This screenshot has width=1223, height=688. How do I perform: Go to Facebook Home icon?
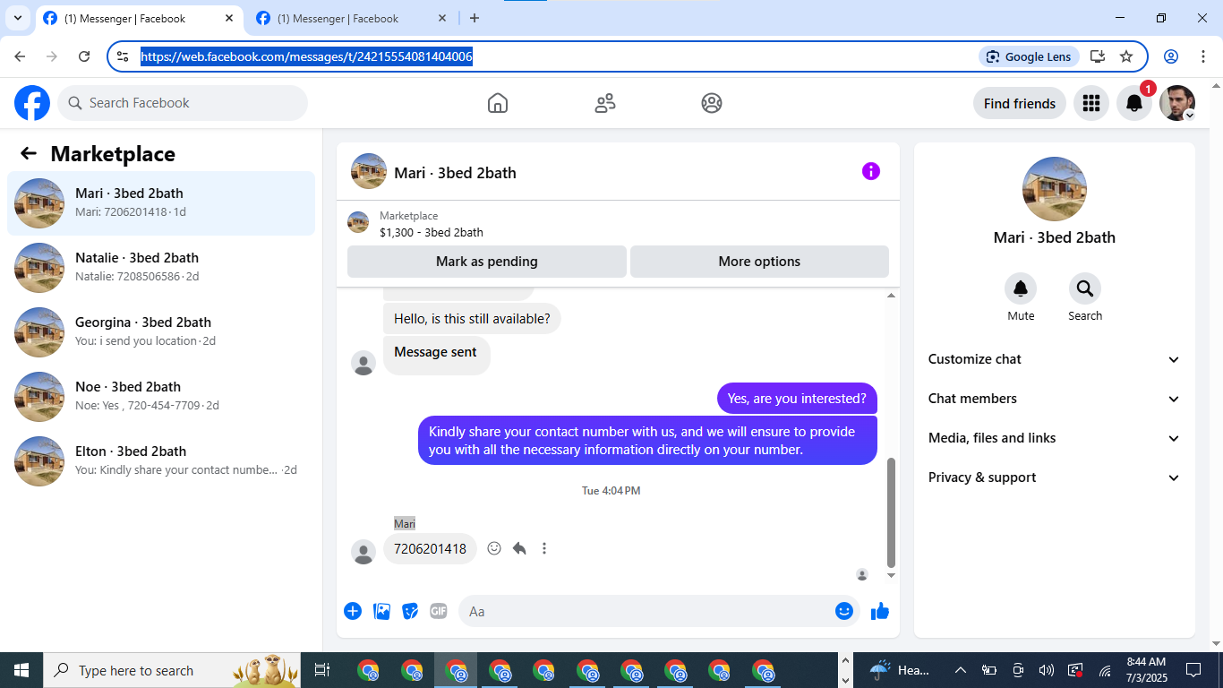498,103
